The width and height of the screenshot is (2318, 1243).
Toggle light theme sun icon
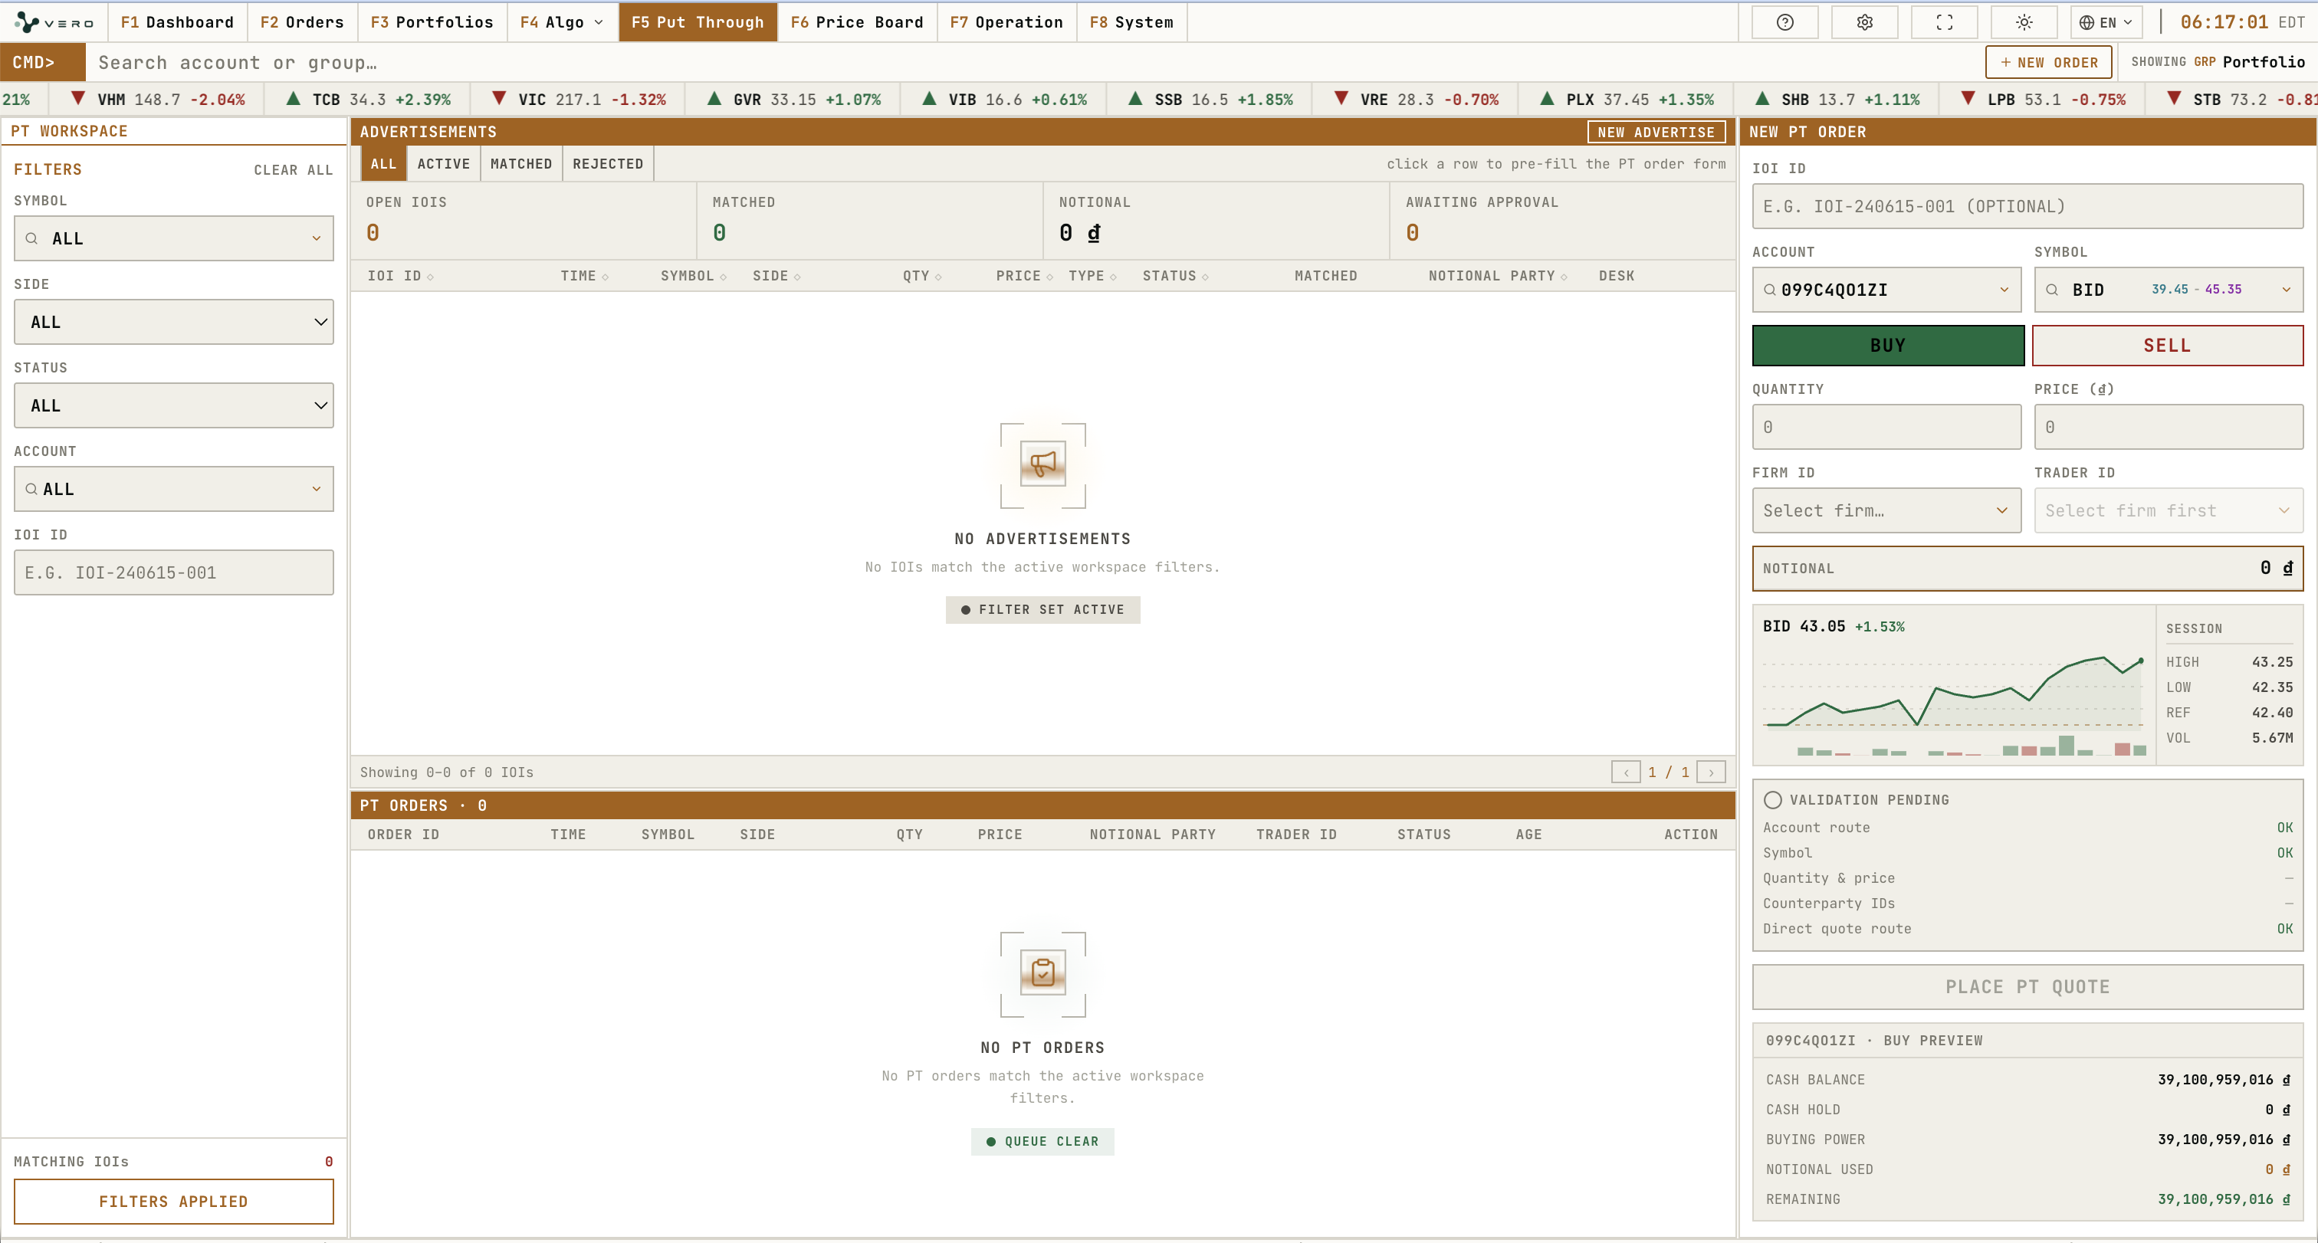(2024, 22)
